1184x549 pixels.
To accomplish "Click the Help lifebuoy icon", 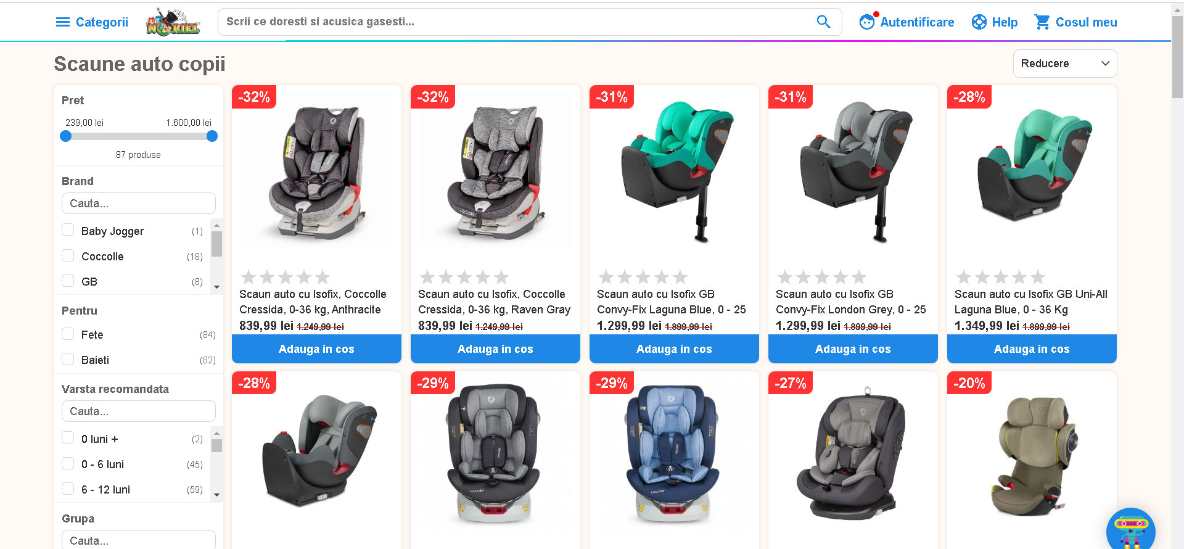I will tap(979, 22).
